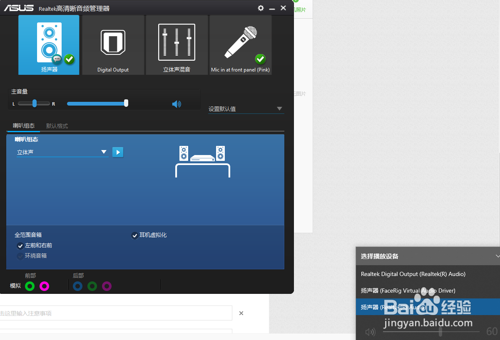Open 设置默认值 dropdown

pos(246,109)
